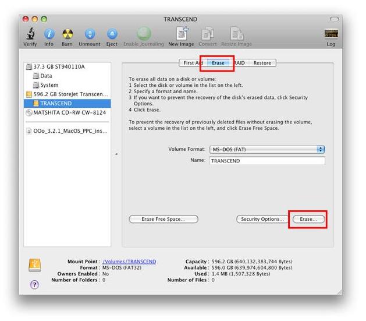The height and width of the screenshot is (321, 366).
Task: Click the TRANSCEND volume icon in the info area
Action: [35, 265]
